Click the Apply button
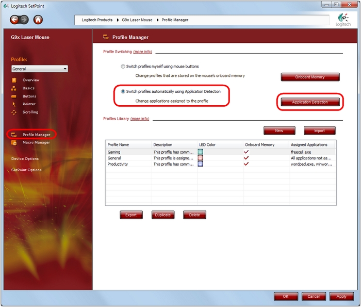Viewport: 361px width, 307px height. point(341,296)
